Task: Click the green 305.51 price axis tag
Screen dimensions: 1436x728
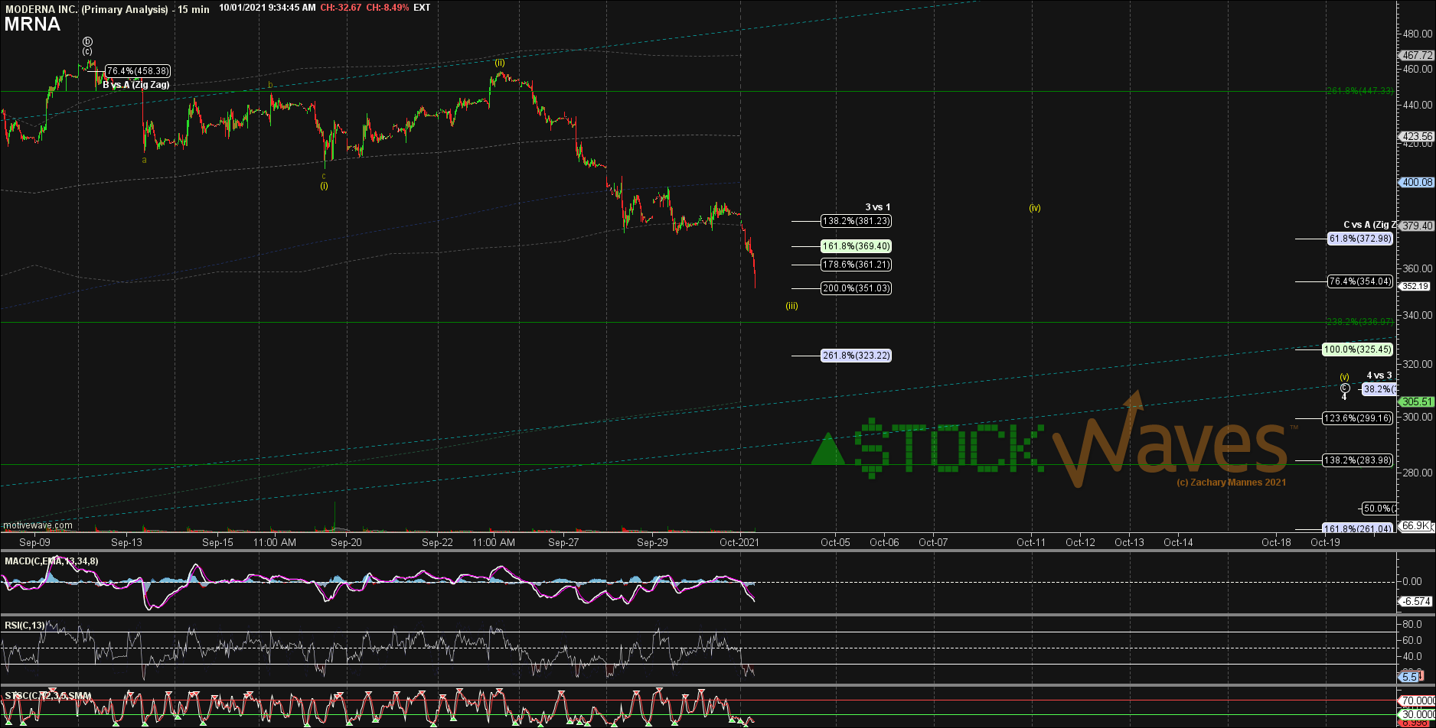Action: click(x=1416, y=401)
